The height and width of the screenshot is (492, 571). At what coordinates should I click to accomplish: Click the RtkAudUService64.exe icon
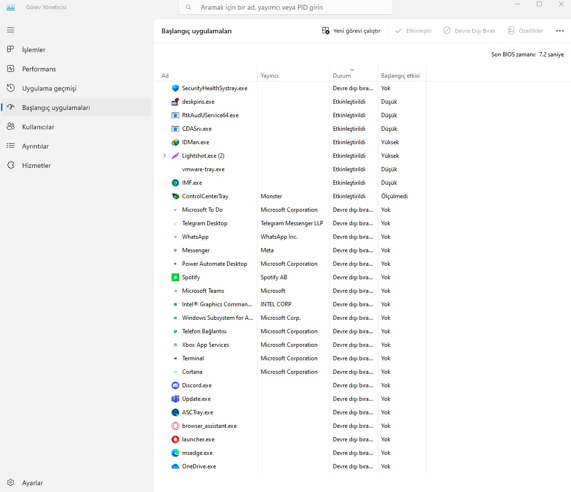point(175,115)
